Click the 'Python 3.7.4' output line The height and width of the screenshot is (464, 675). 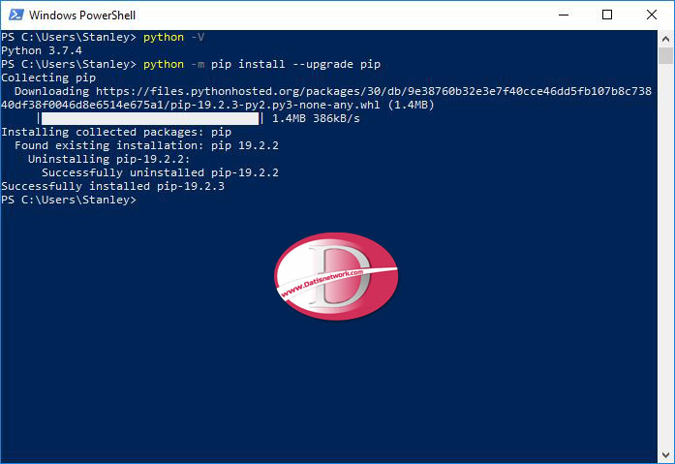42,50
